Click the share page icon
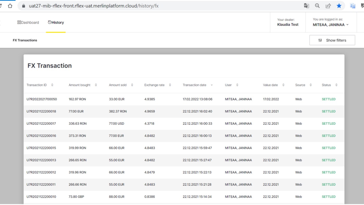Viewport: 364px width, 205px height. pyautogui.click(x=328, y=6)
